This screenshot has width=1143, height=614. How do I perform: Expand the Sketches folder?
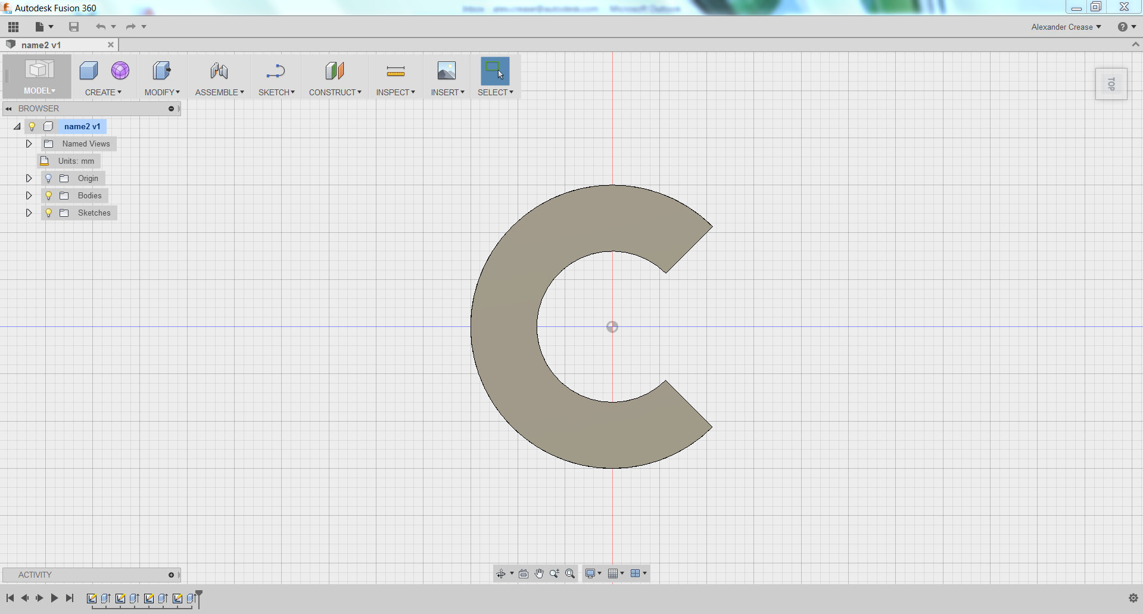coord(29,213)
